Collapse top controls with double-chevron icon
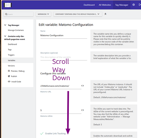 click(x=105, y=14)
